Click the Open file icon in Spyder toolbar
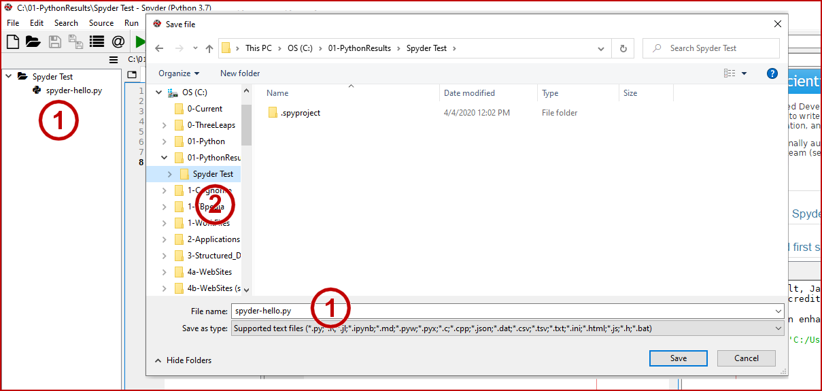 pyautogui.click(x=33, y=41)
